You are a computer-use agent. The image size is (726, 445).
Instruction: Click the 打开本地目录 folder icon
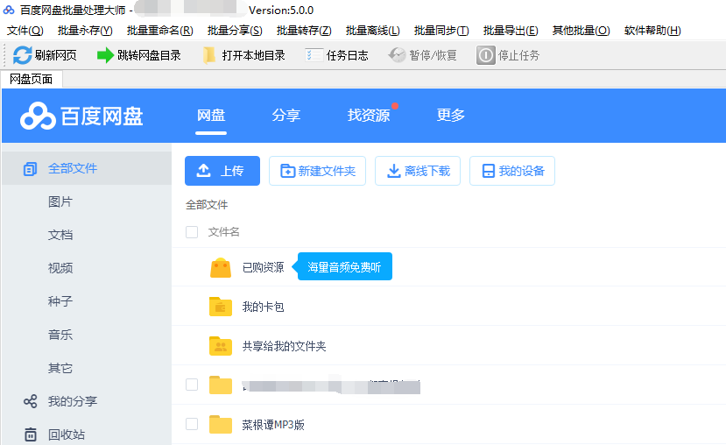(x=209, y=55)
